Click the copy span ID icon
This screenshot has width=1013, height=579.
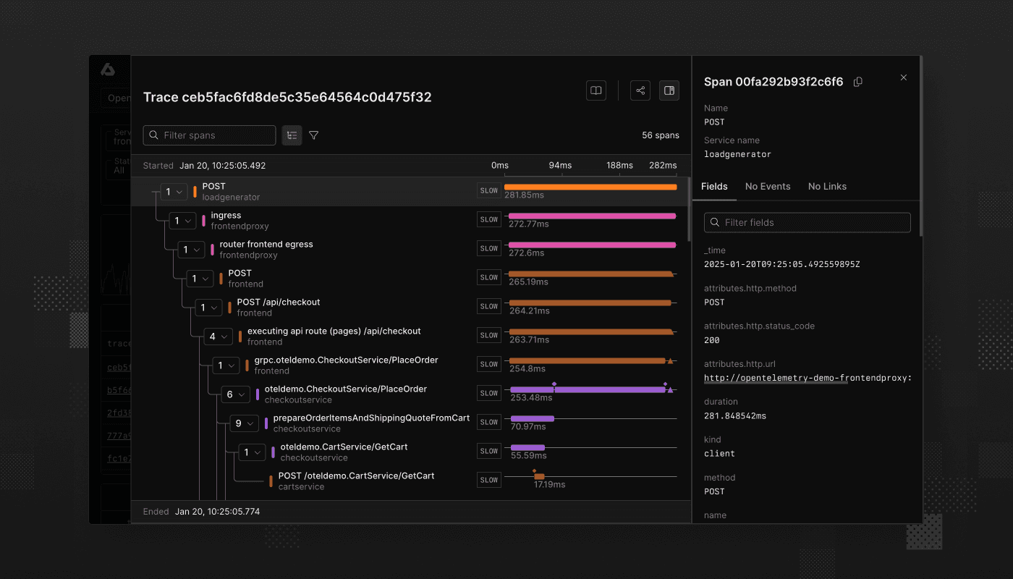857,82
